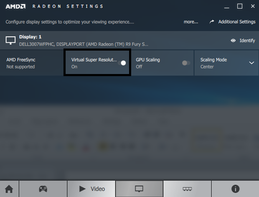Open the Video tab
259x197 pixels.
coord(91,189)
